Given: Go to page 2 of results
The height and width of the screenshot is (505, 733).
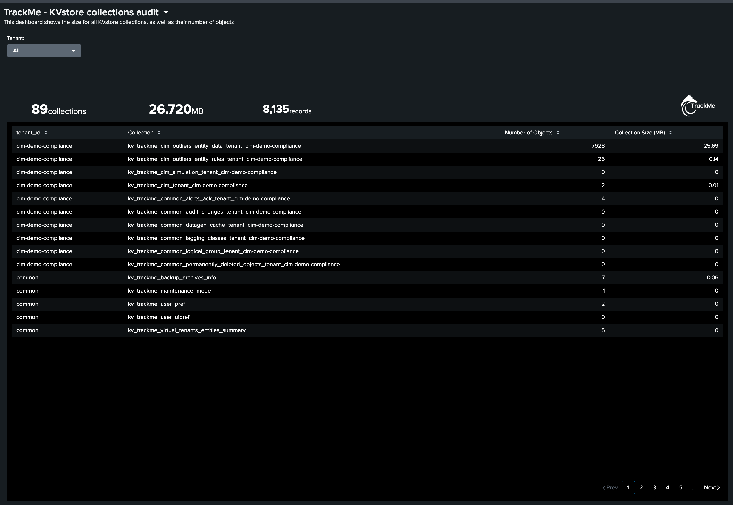Looking at the screenshot, I should pyautogui.click(x=641, y=487).
